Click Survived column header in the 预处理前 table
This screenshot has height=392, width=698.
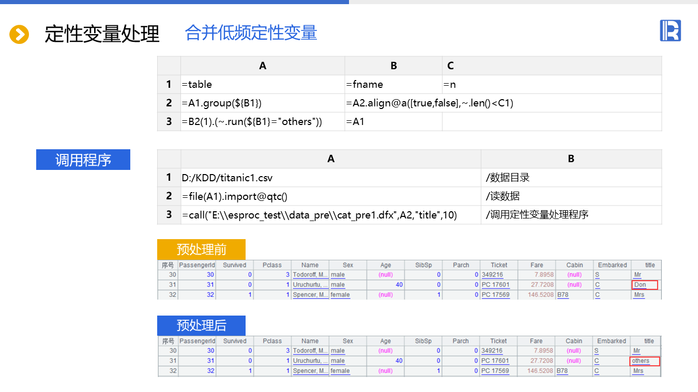[x=235, y=265]
